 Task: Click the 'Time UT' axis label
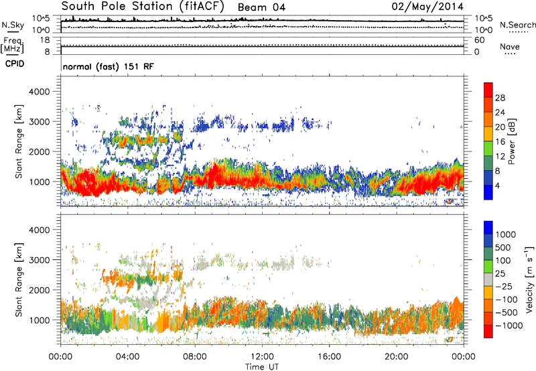[x=262, y=367]
